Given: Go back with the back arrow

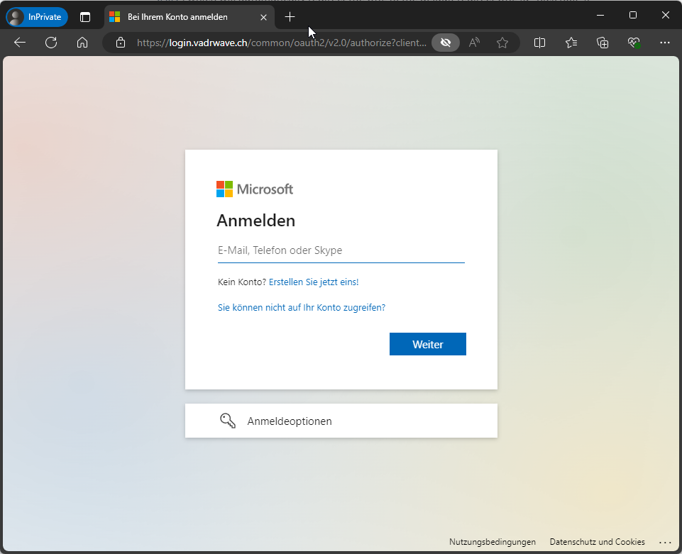Looking at the screenshot, I should click(x=20, y=43).
